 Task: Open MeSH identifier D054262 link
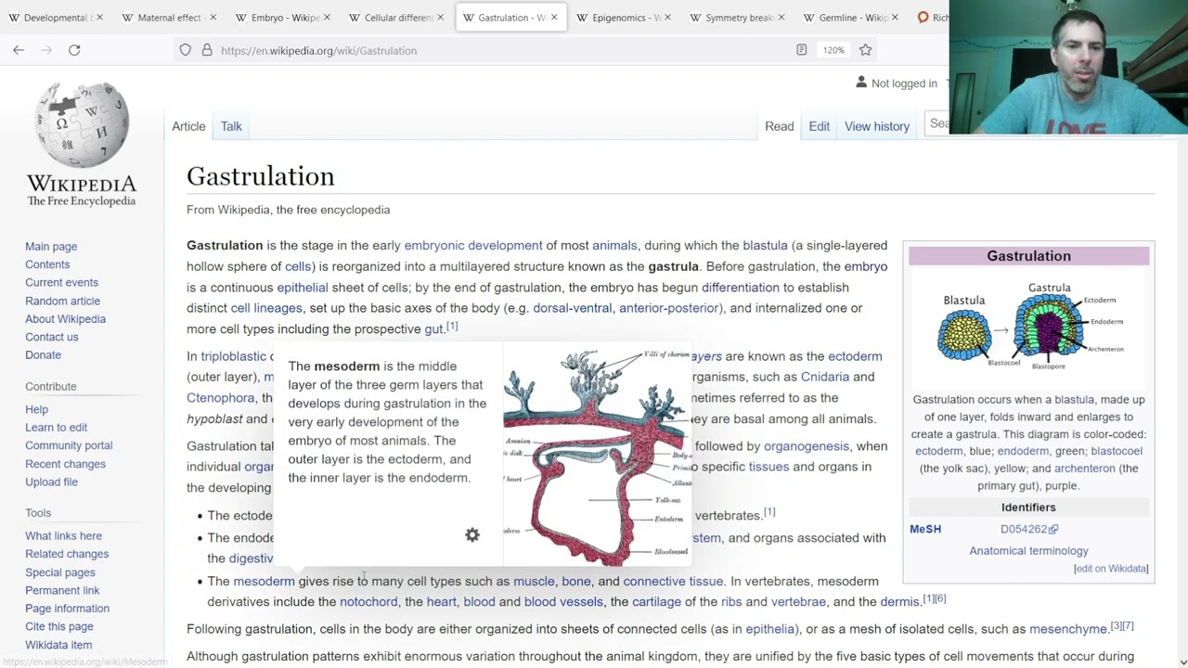[1028, 529]
